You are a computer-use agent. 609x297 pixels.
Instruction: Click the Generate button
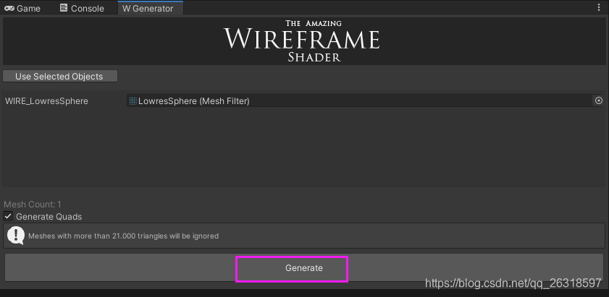(x=303, y=268)
